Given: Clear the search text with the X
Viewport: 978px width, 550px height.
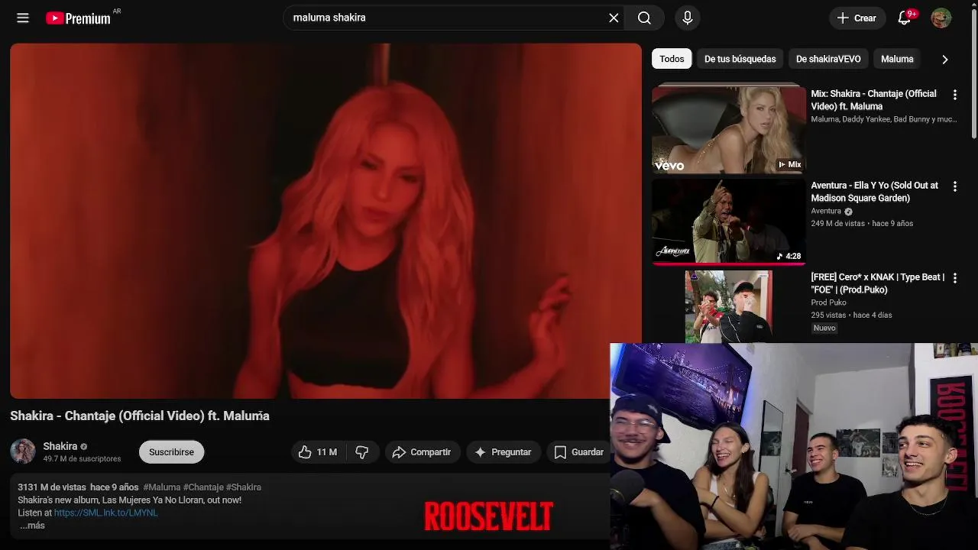Looking at the screenshot, I should coord(614,18).
